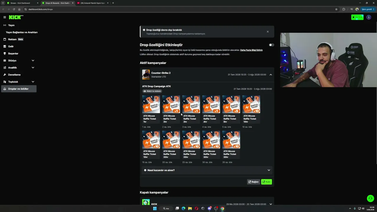Open the Daha Fazla Bilgi Edinin link
Image resolution: width=377 pixels, height=212 pixels.
pos(251,50)
